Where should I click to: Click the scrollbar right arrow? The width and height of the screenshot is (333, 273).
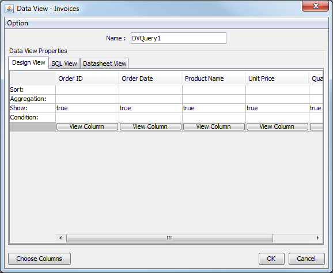pyautogui.click(x=317, y=238)
